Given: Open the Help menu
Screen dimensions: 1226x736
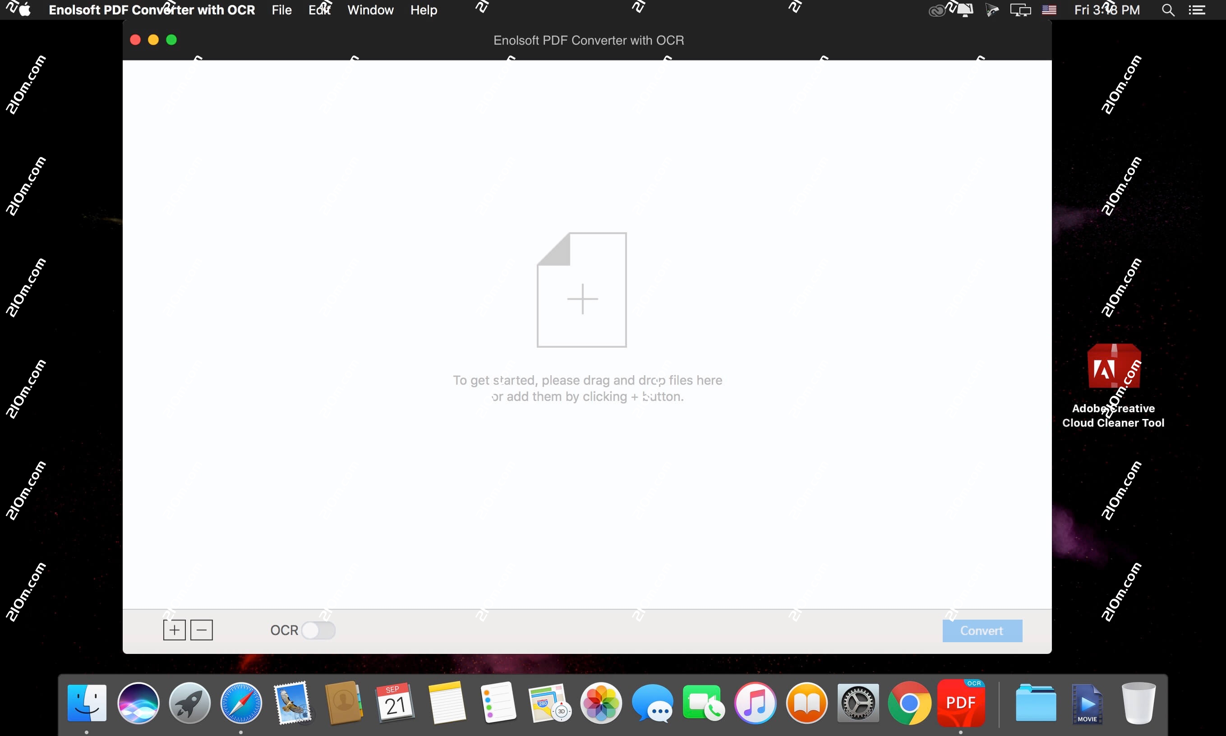Looking at the screenshot, I should pos(424,9).
